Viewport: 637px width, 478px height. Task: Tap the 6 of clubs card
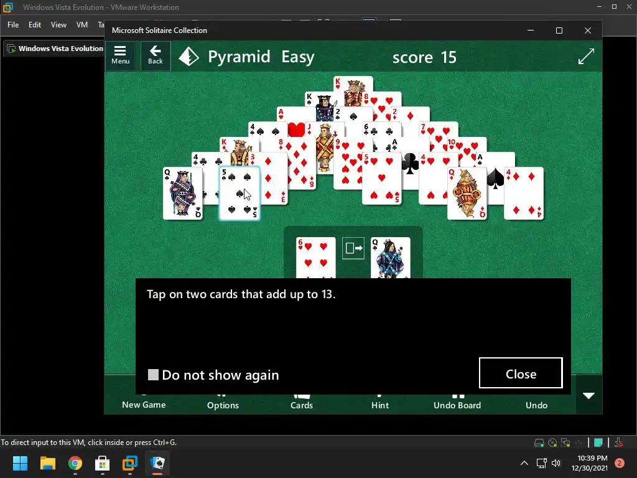tap(381, 129)
